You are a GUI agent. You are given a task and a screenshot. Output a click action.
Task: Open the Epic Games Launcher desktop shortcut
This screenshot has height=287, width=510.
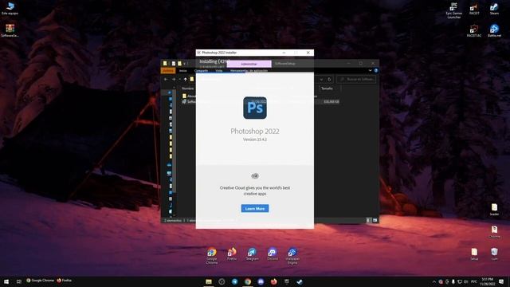(453, 10)
